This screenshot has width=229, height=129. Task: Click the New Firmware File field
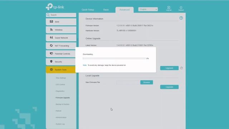click(x=128, y=82)
